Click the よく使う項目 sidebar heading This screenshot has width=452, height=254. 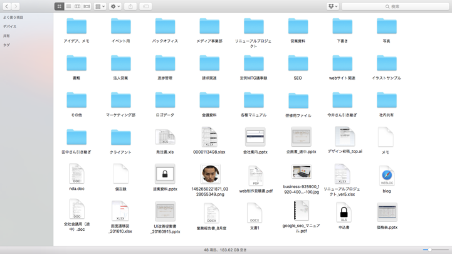13,18
